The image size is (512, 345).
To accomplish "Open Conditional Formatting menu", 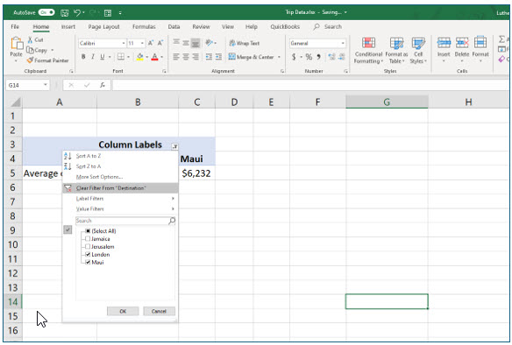I will (368, 50).
